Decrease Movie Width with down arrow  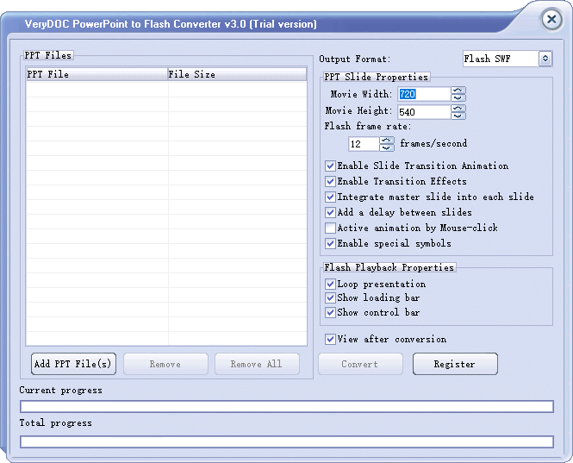(x=458, y=97)
